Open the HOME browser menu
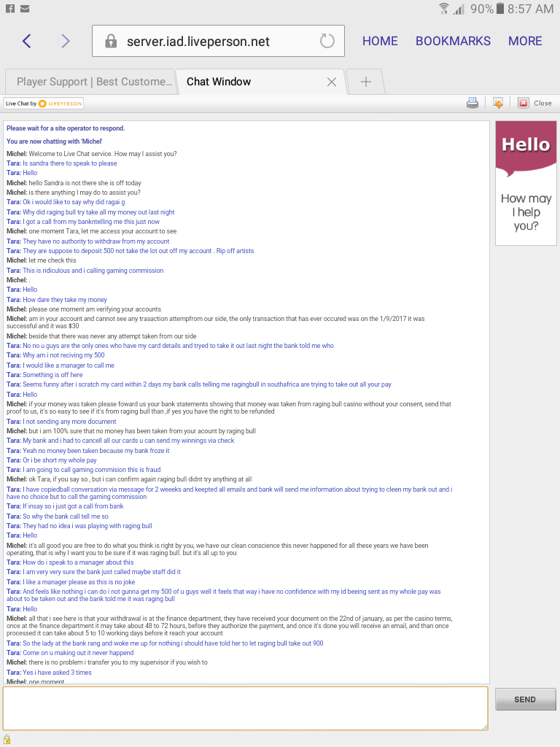The width and height of the screenshot is (560, 747). (380, 41)
